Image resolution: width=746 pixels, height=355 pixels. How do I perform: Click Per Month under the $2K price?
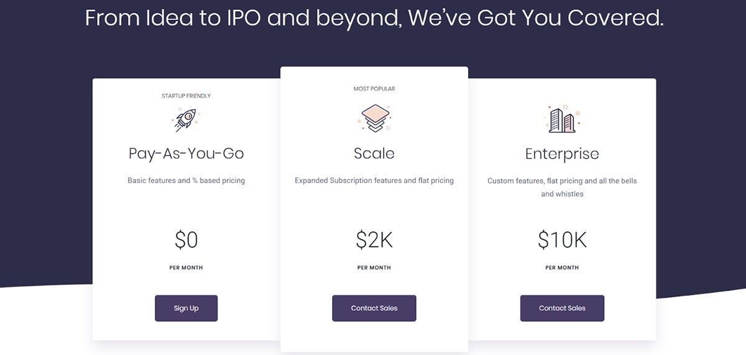374,268
